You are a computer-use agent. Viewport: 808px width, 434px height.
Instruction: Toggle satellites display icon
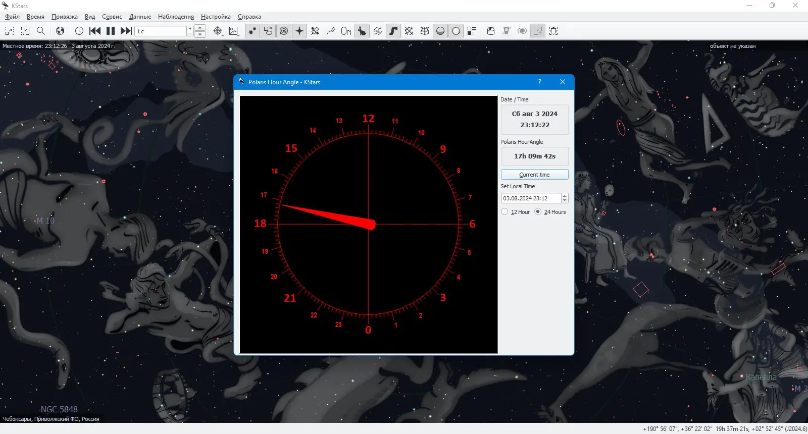(x=315, y=31)
